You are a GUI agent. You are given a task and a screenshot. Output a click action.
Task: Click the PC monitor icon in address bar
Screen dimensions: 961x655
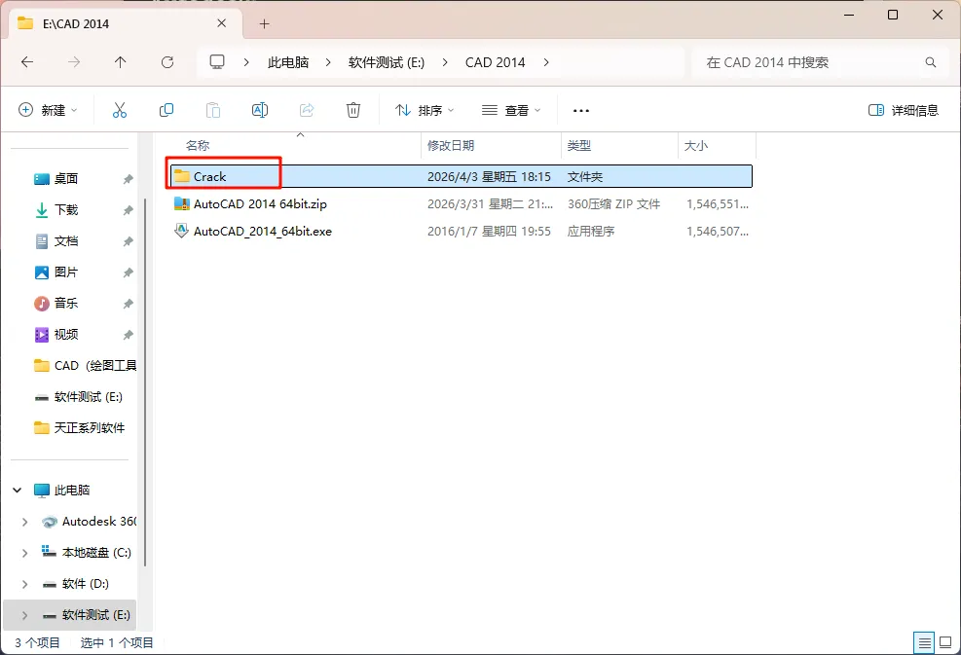pyautogui.click(x=217, y=62)
